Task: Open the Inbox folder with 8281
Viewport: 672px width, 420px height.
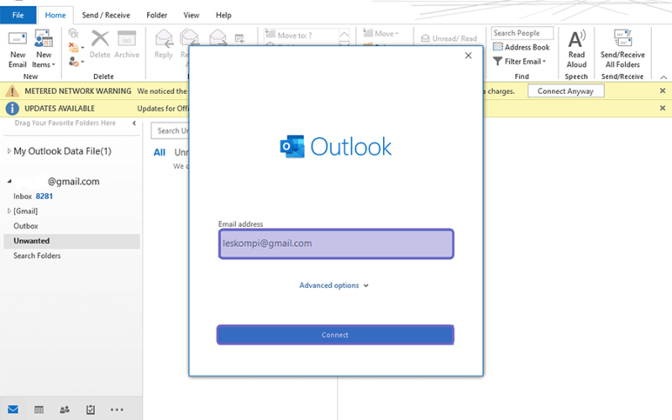Action: pyautogui.click(x=33, y=197)
